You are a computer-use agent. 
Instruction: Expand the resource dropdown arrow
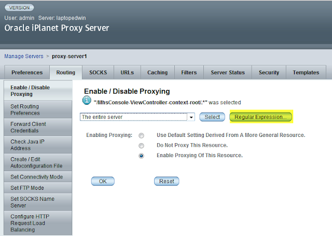[x=191, y=117]
